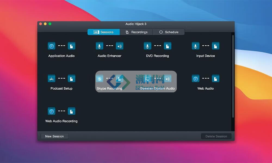Create a New Session
The height and width of the screenshot is (163, 272).
click(54, 136)
